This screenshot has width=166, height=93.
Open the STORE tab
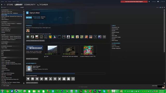pyautogui.click(x=10, y=5)
